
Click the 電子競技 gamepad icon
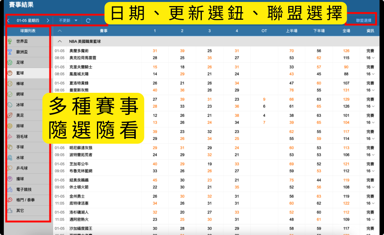[10, 189]
